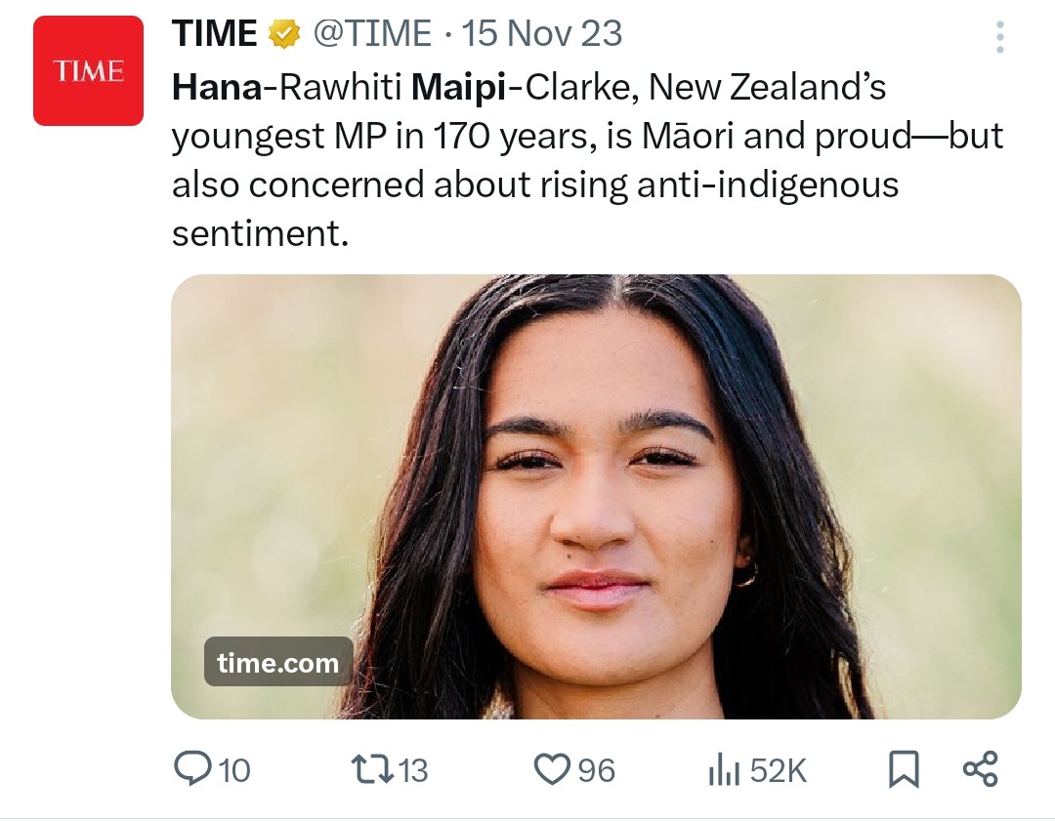Open the TIME profile avatar
This screenshot has height=821, width=1055.
pos(88,71)
